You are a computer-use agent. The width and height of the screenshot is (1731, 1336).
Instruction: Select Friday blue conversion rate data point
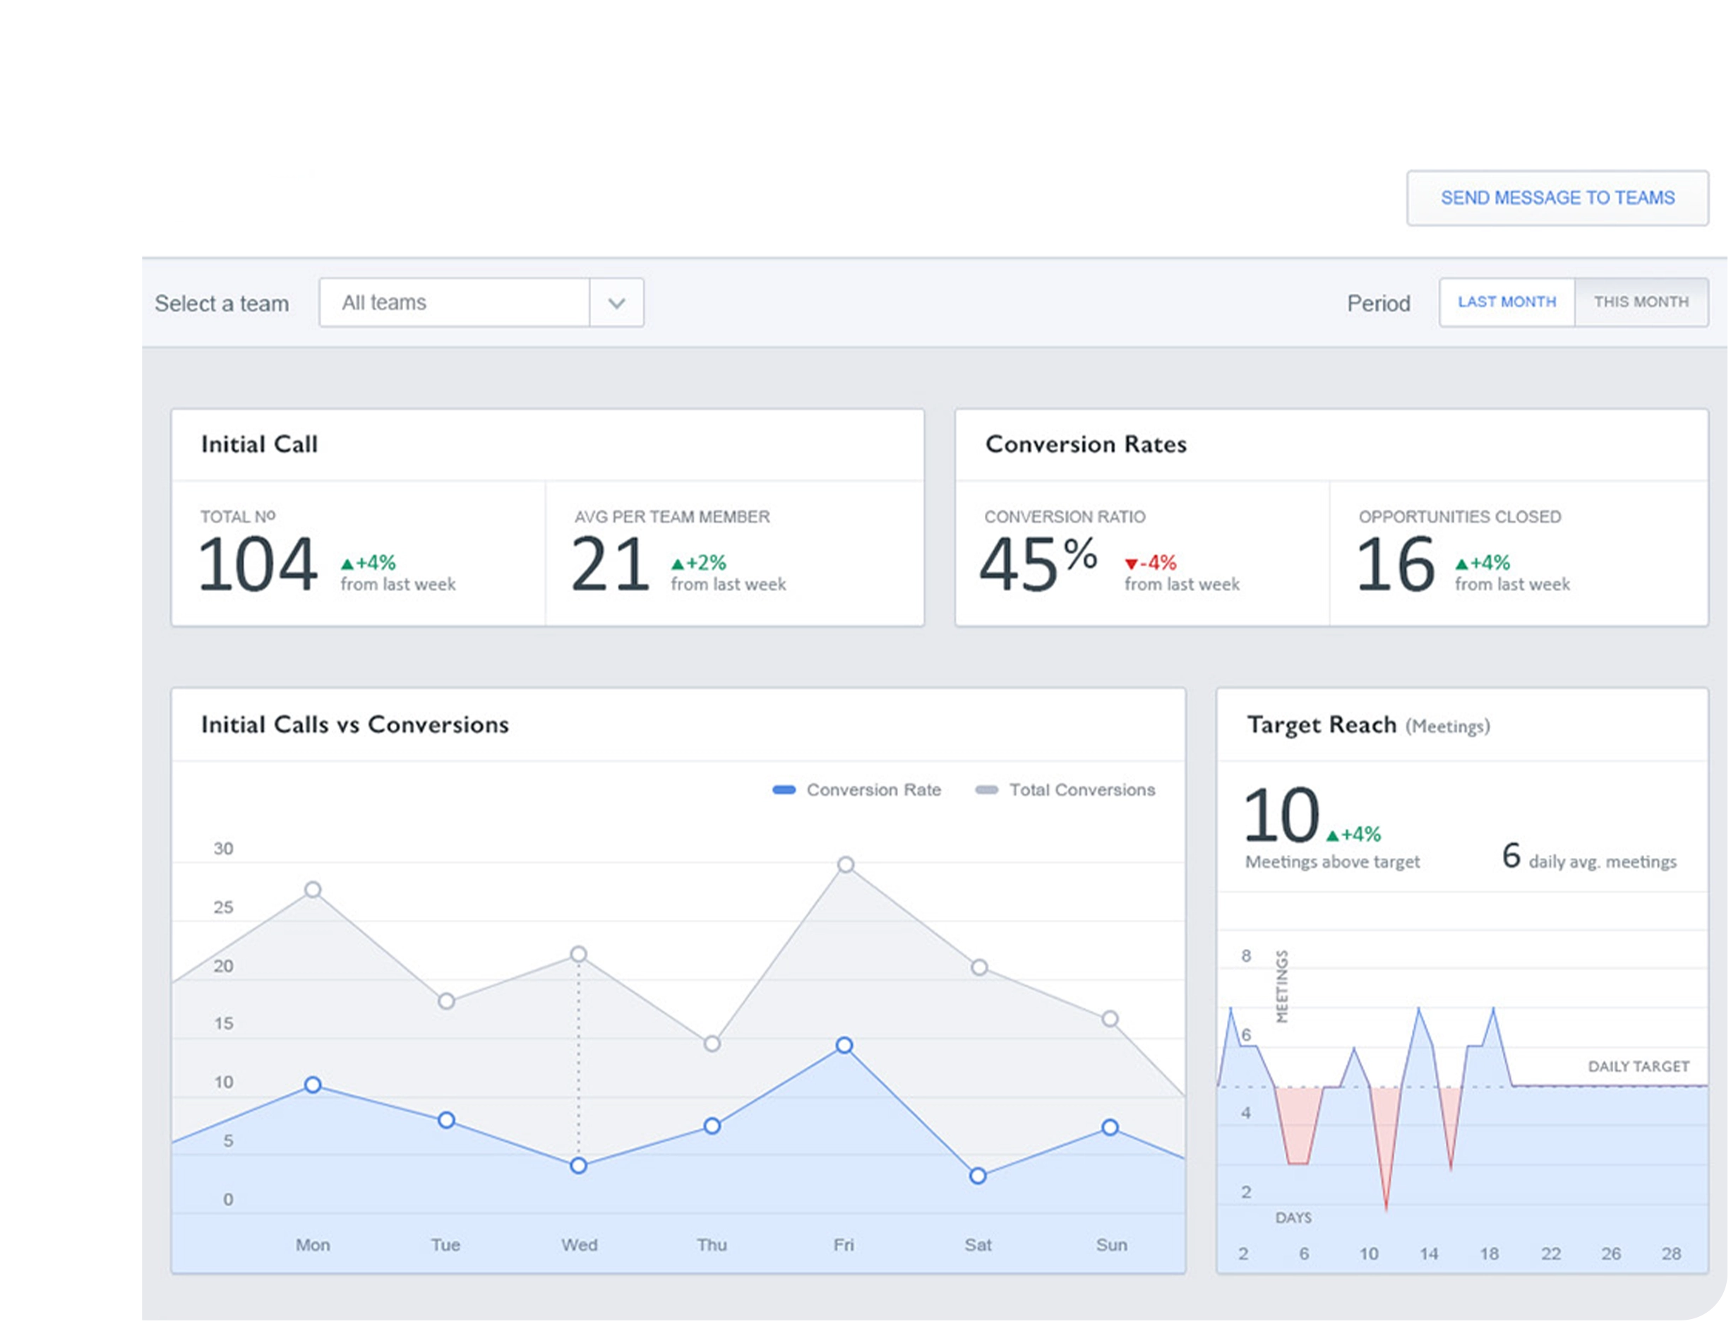(844, 1046)
